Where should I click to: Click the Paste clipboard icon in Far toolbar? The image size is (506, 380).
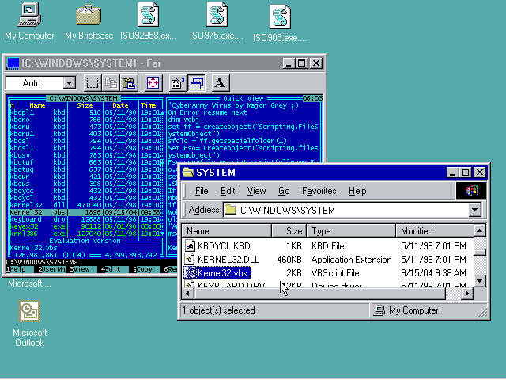click(129, 83)
